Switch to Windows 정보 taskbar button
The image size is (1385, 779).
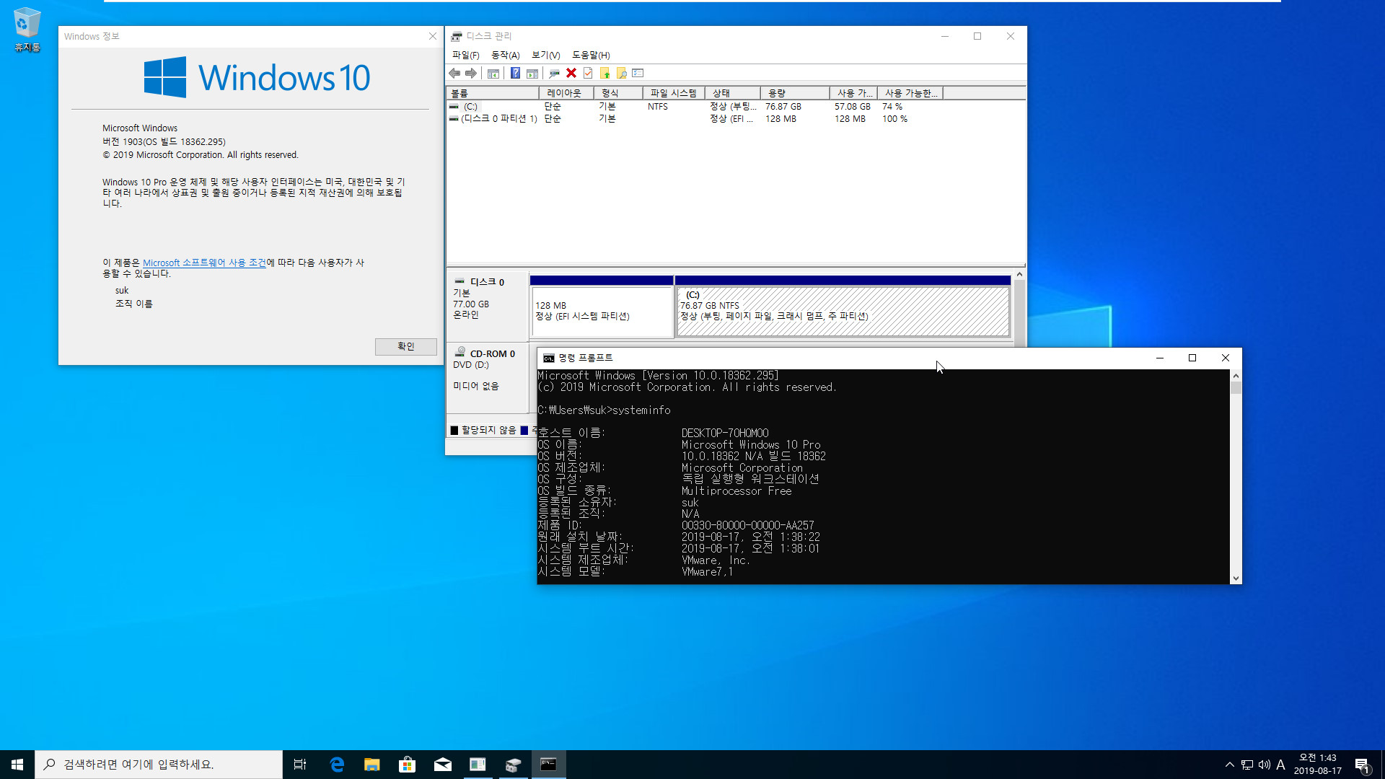[x=478, y=765]
